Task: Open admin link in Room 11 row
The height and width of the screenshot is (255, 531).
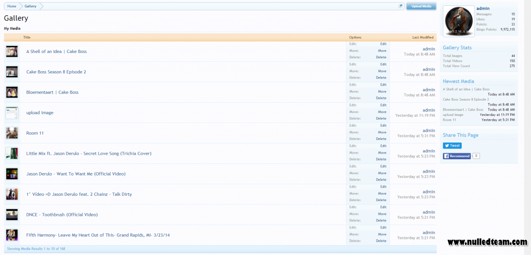Action: click(429, 130)
